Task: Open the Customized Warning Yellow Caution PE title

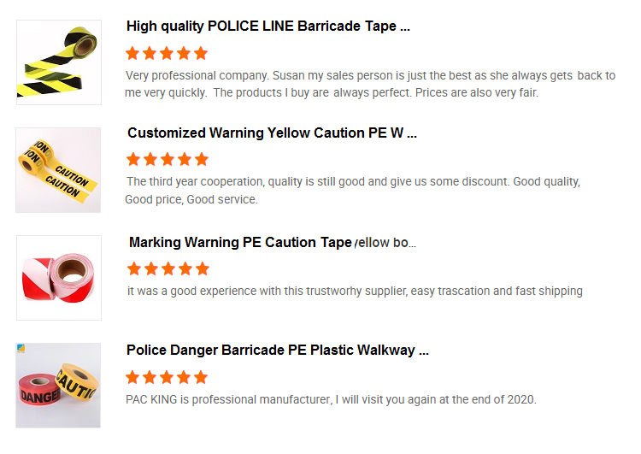Action: point(272,133)
